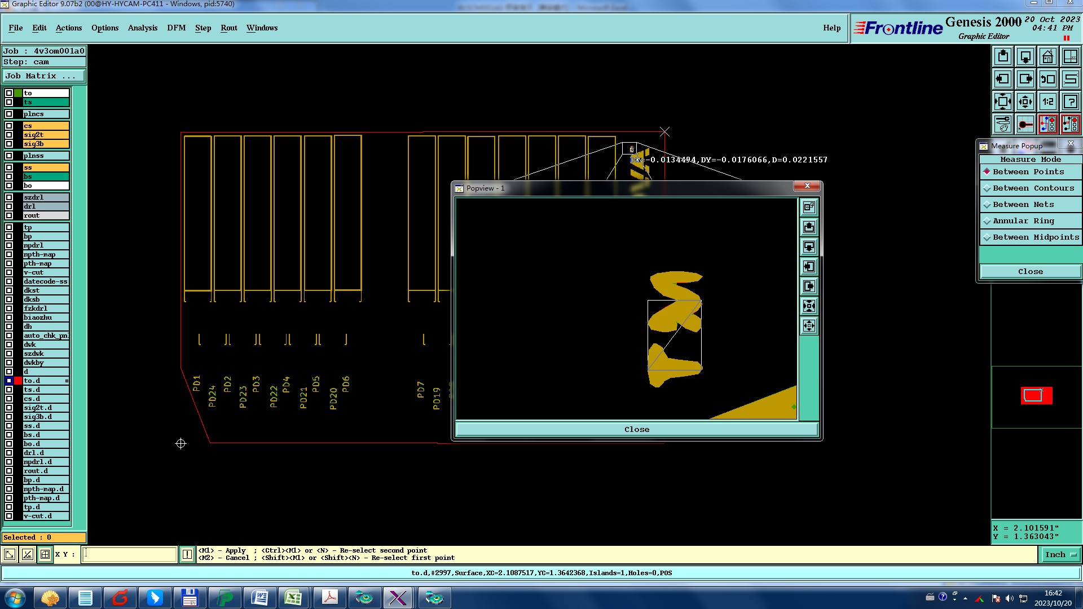Viewport: 1083px width, 609px height.
Task: Click the 1:2 zoom scale icon
Action: pos(1047,101)
